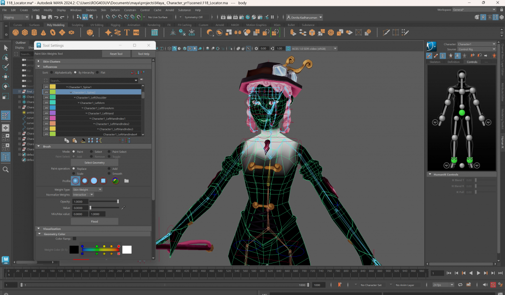Set brush mode to Select

91,152
